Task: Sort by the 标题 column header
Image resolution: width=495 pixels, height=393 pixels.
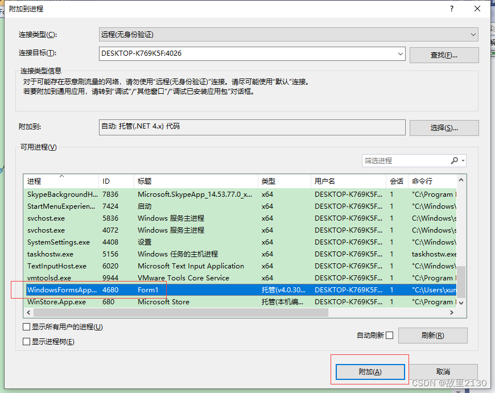Action: [196, 181]
